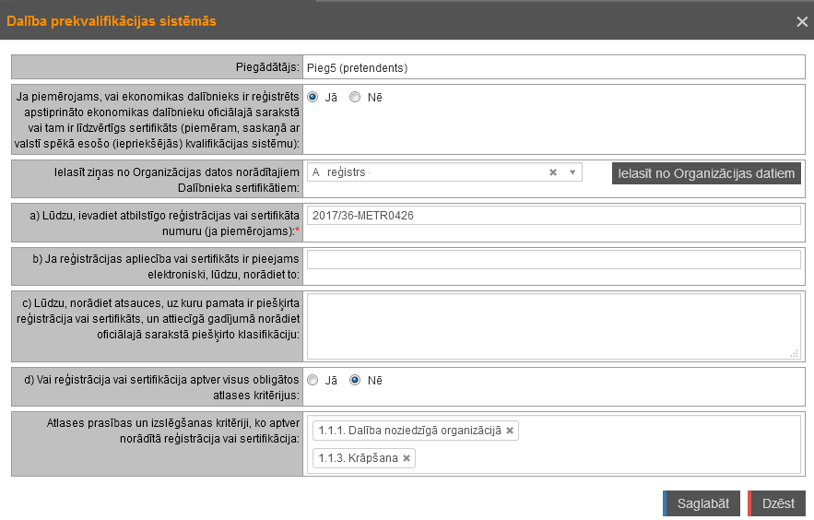Close the Dalība prekvalifikācijas sistēmās dialog
The height and width of the screenshot is (520, 814).
click(801, 21)
